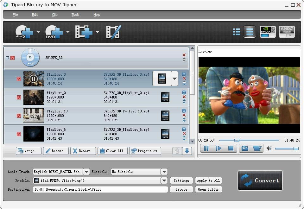Click the Merge button
This screenshot has height=209, width=304.
click(28, 151)
